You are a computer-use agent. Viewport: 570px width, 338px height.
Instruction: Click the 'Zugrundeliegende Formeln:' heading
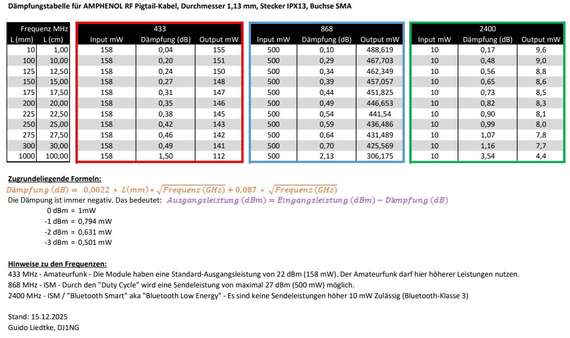click(55, 178)
